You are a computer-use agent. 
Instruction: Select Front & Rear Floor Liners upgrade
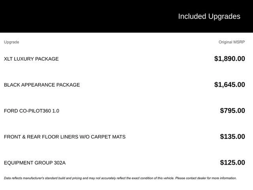click(x=64, y=137)
